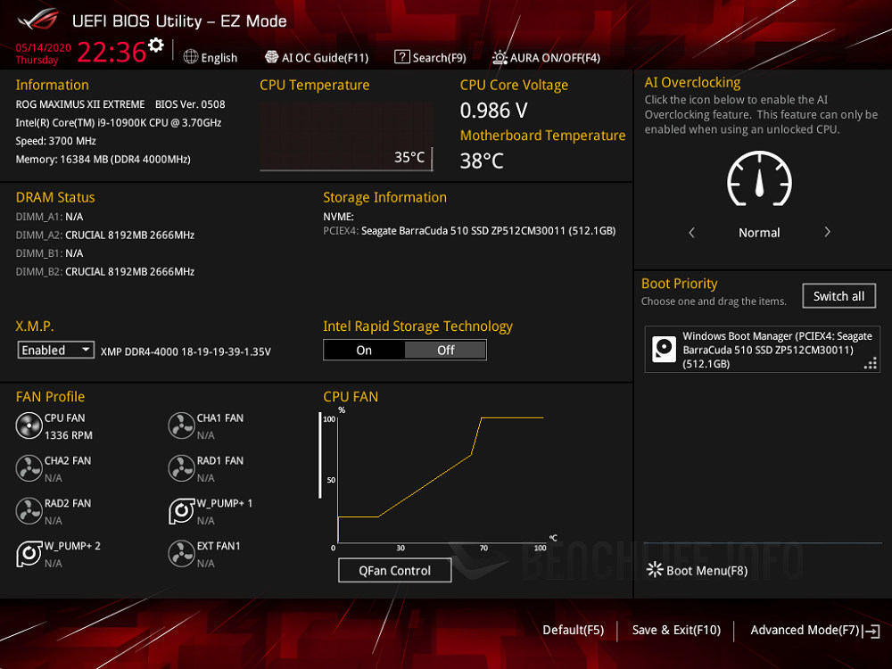Screen dimensions: 892x669
Task: Click the EXT FAN1 icon
Action: pos(181,554)
